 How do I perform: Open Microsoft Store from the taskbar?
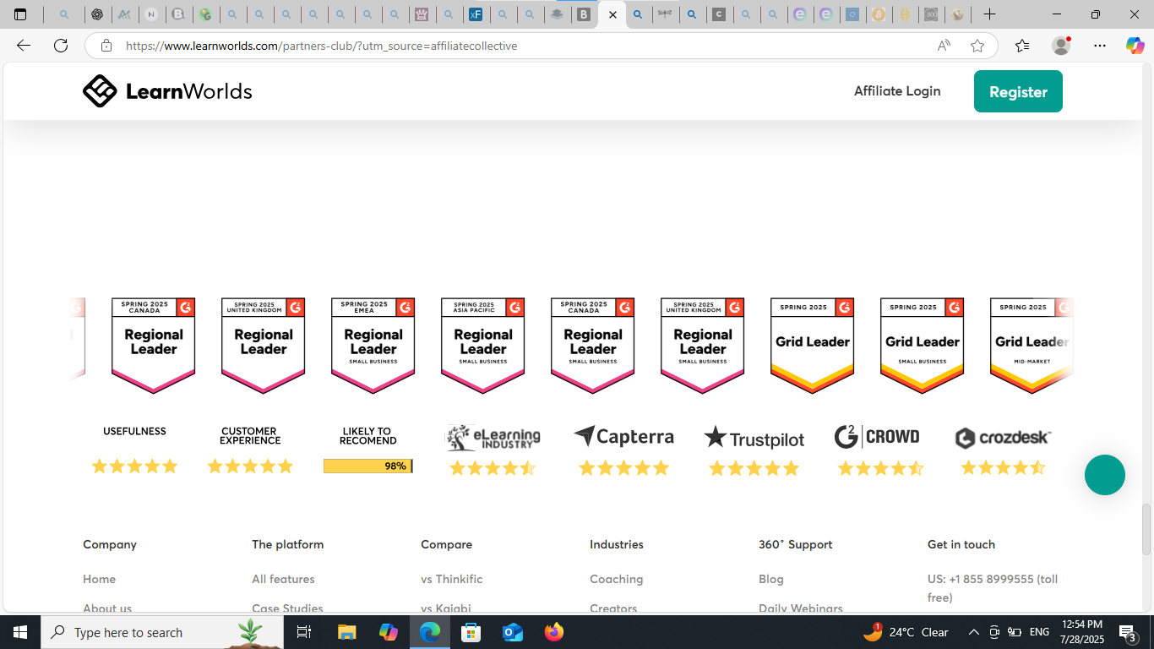pyautogui.click(x=471, y=632)
